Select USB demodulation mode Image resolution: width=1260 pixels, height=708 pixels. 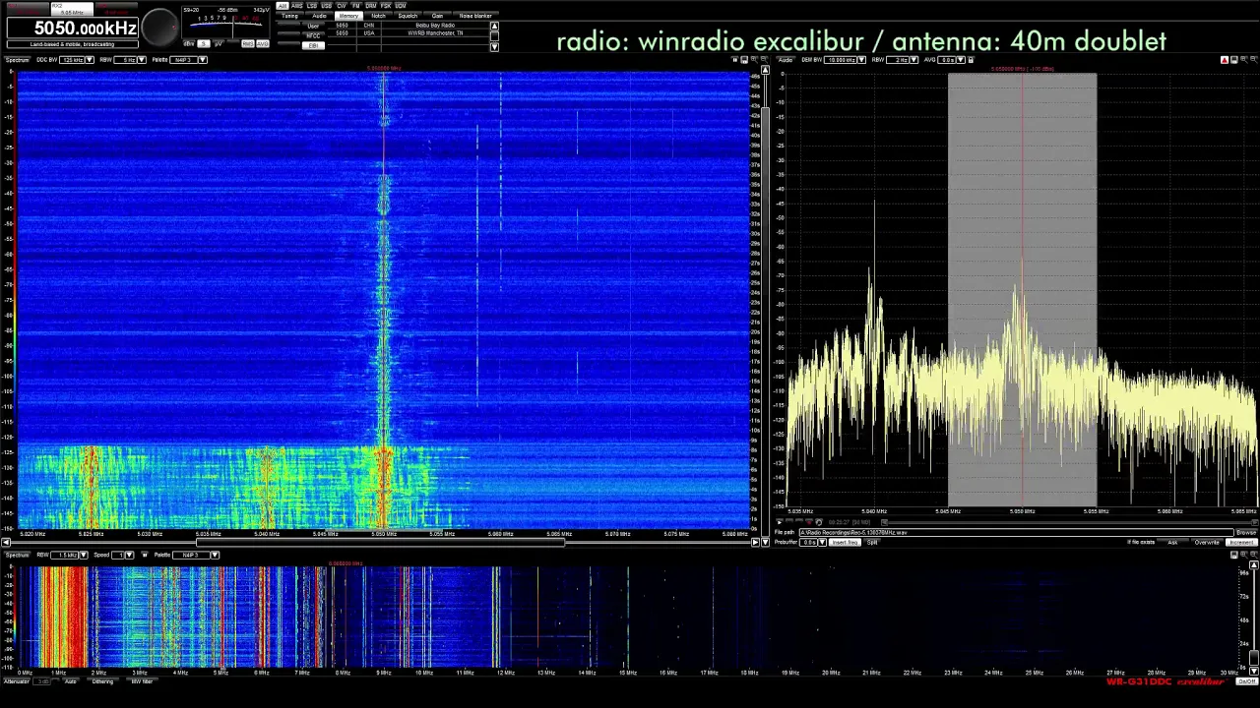click(x=327, y=6)
